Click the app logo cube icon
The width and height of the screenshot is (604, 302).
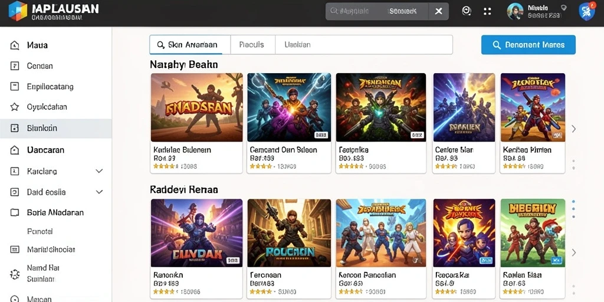coord(18,11)
